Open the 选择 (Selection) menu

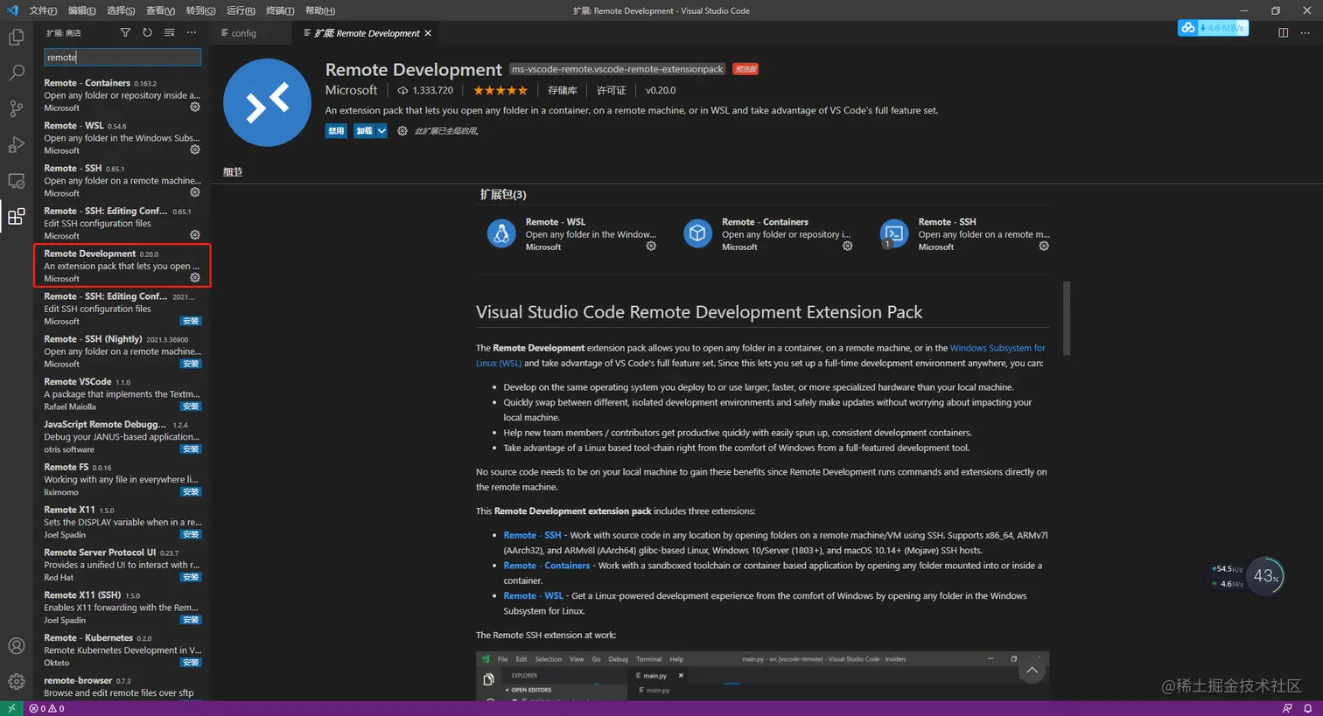click(x=121, y=10)
